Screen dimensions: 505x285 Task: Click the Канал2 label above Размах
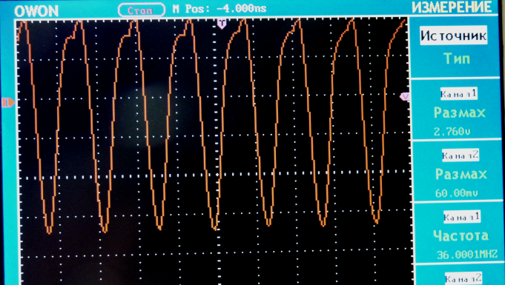[x=461, y=155]
